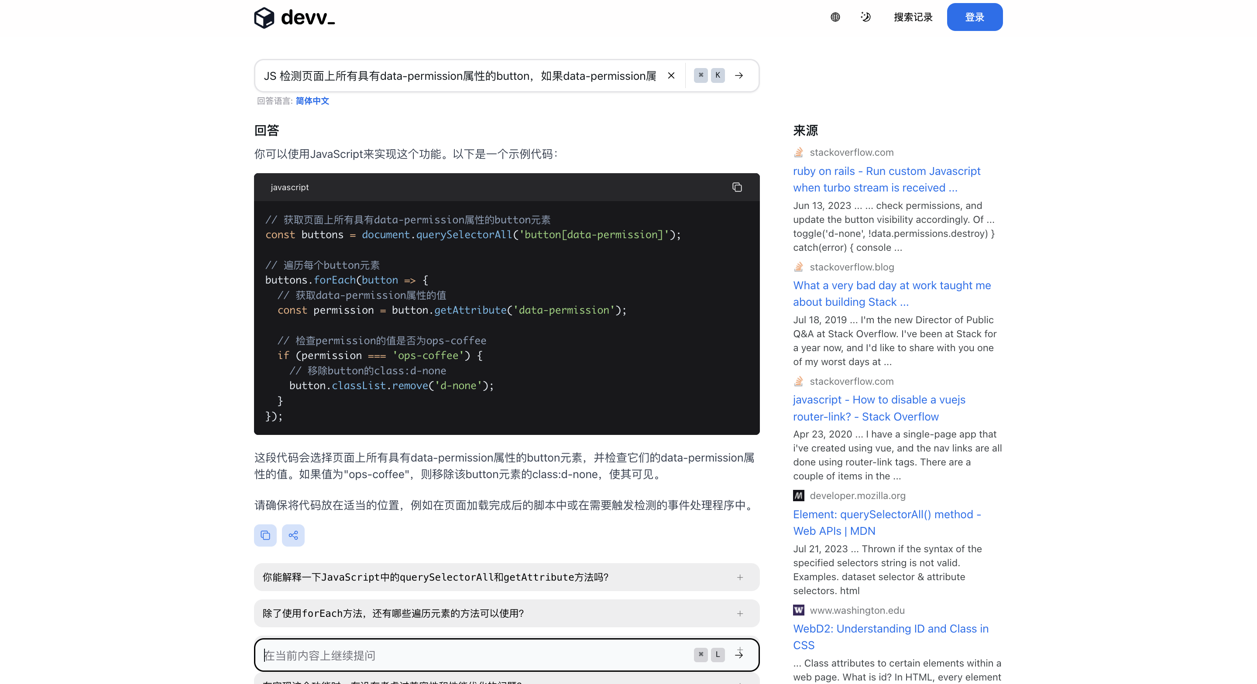Open the globe language selector icon
This screenshot has height=684, width=1257.
[x=835, y=17]
